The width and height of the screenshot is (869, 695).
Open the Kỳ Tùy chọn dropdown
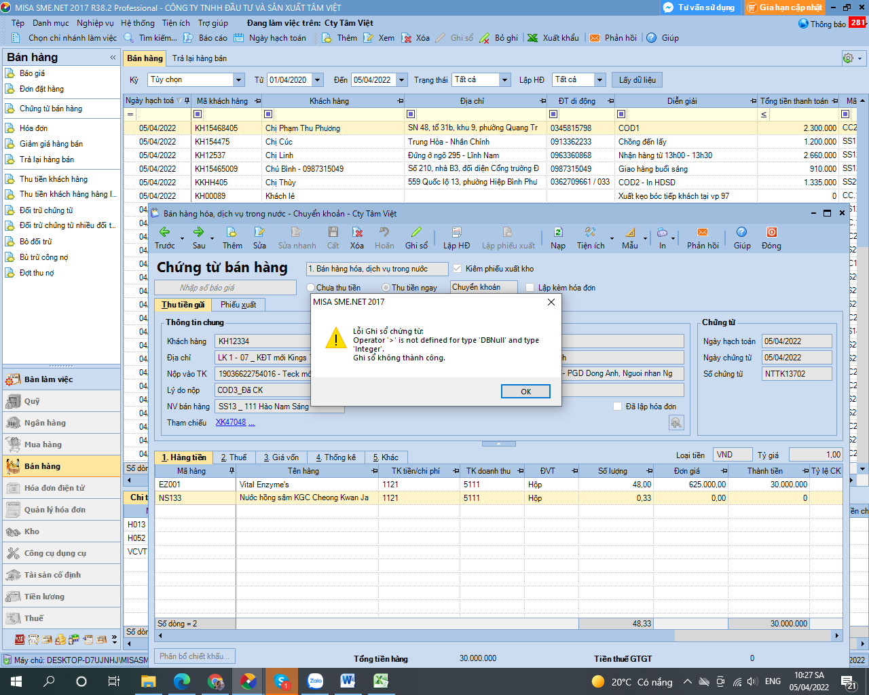pos(238,80)
